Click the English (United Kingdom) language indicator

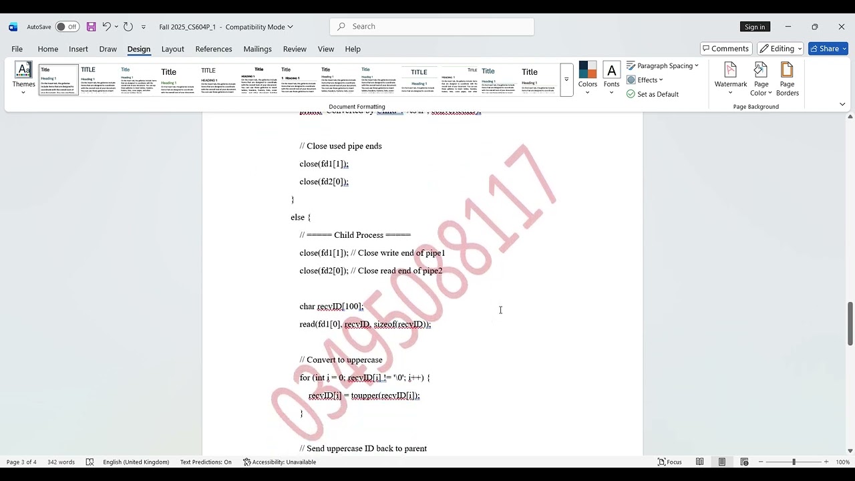point(136,462)
